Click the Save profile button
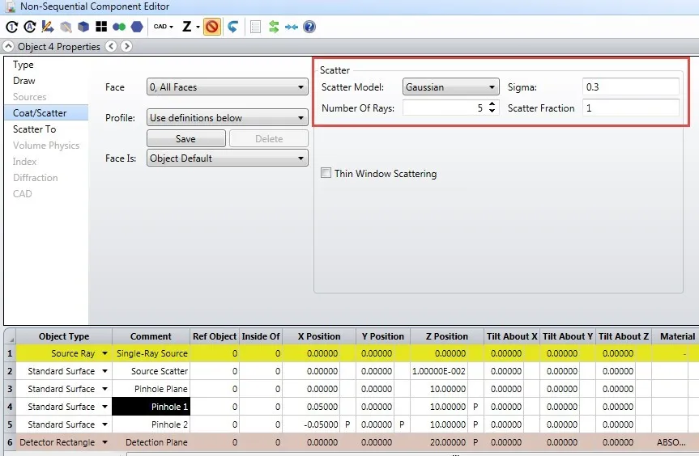This screenshot has width=699, height=456. coord(185,139)
